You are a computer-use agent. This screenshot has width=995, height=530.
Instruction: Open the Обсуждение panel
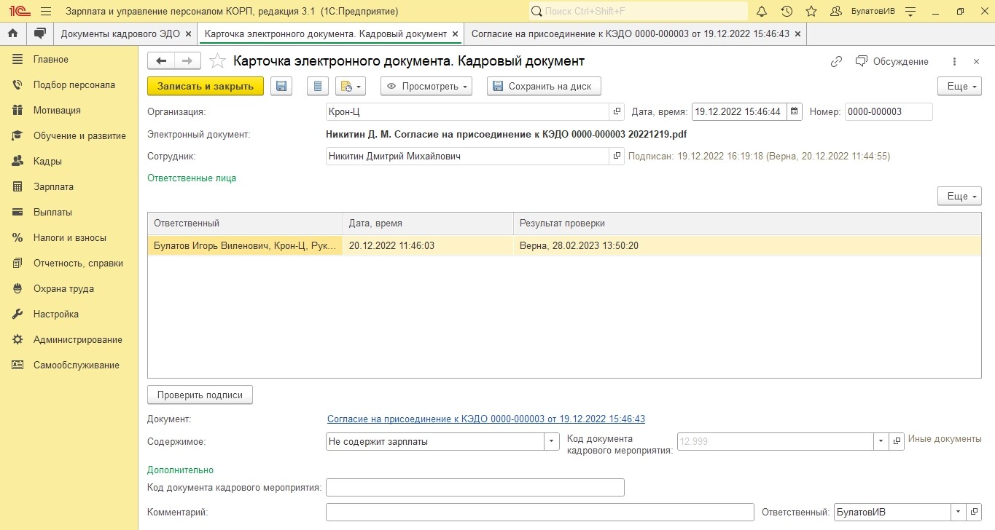[x=892, y=61]
